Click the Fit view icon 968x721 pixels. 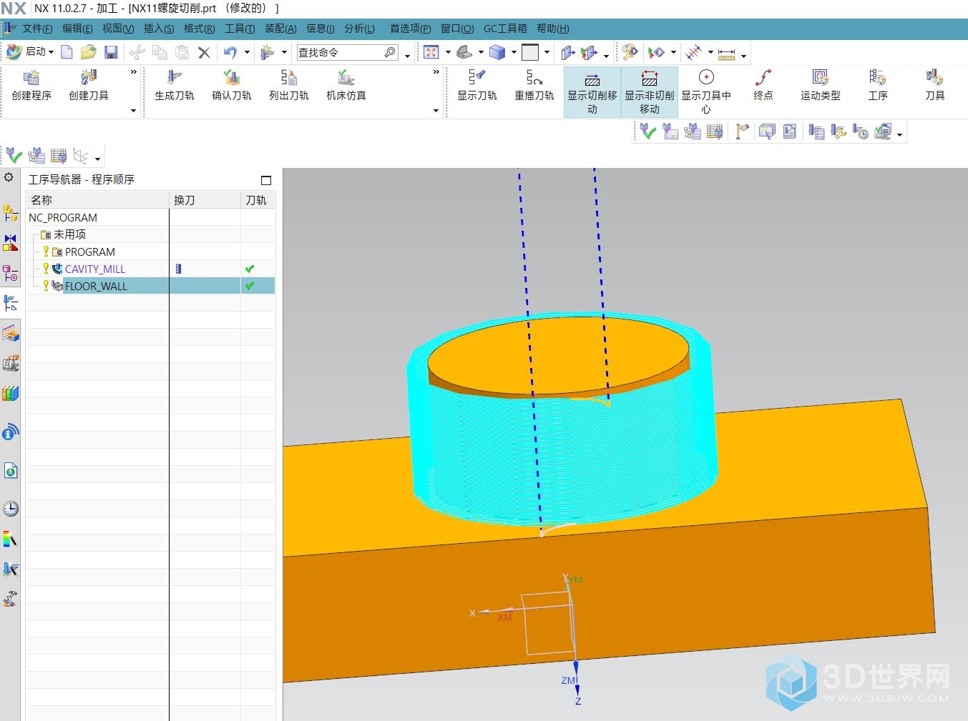click(431, 52)
